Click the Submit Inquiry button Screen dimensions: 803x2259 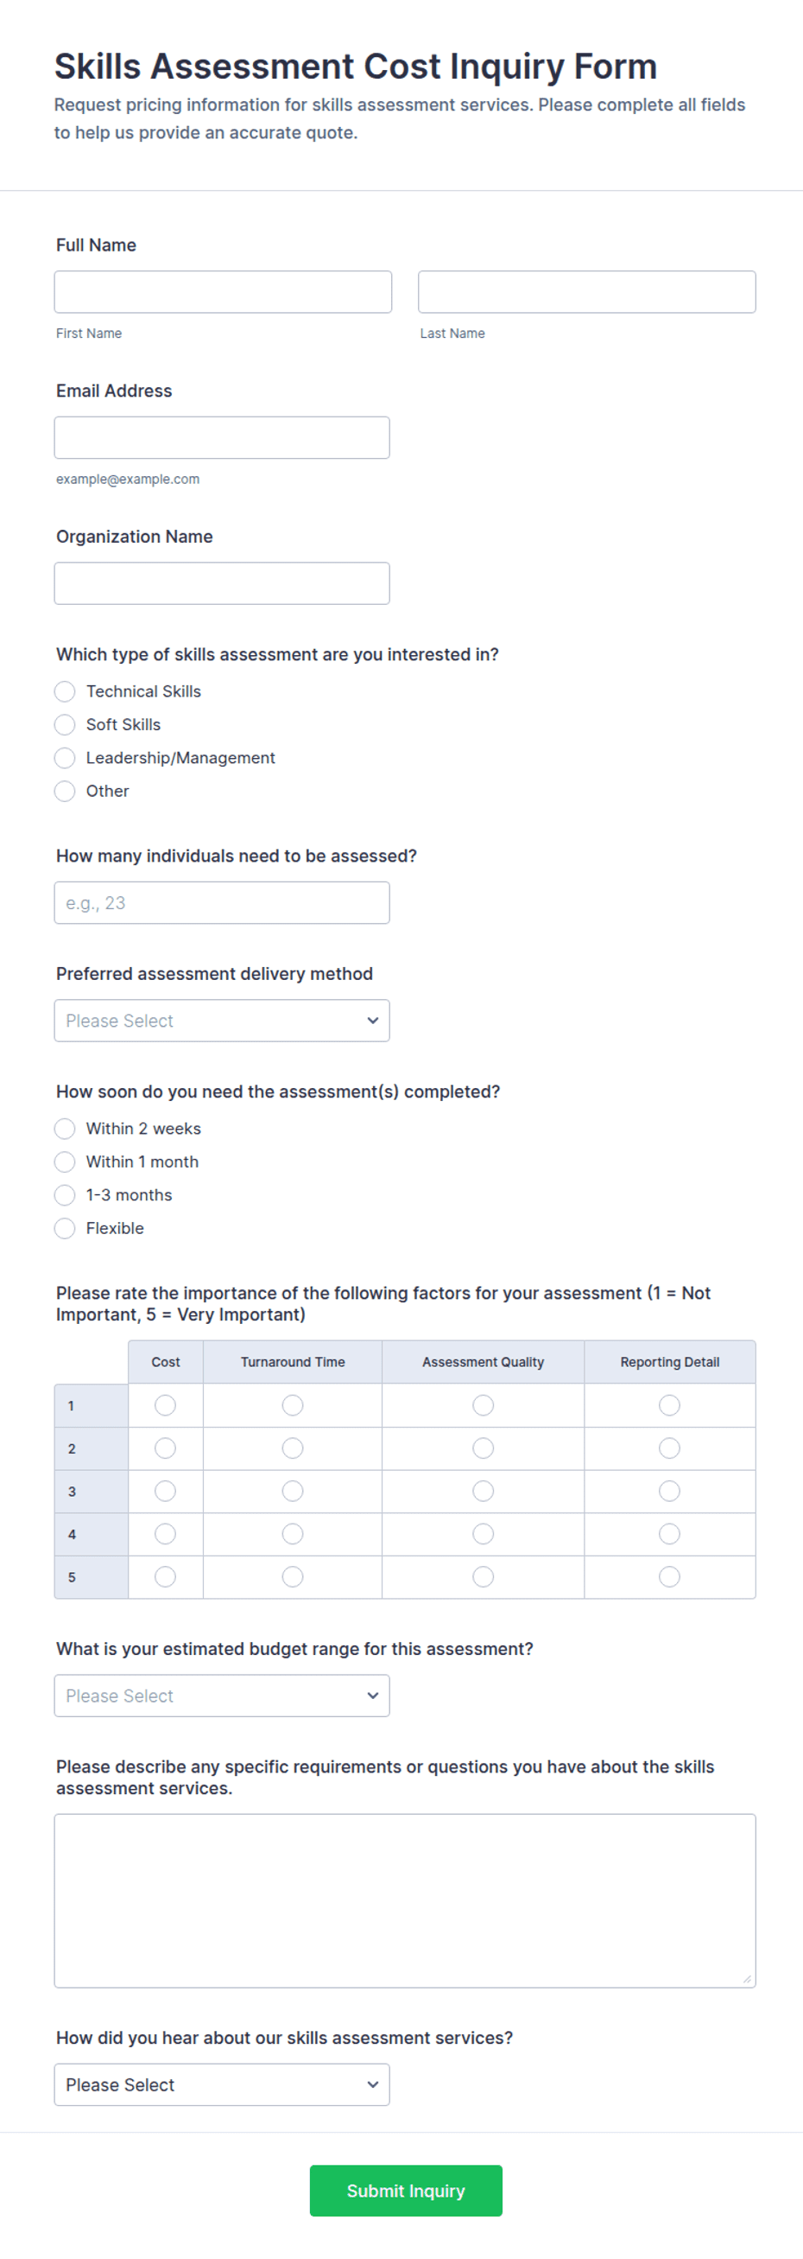[406, 2191]
